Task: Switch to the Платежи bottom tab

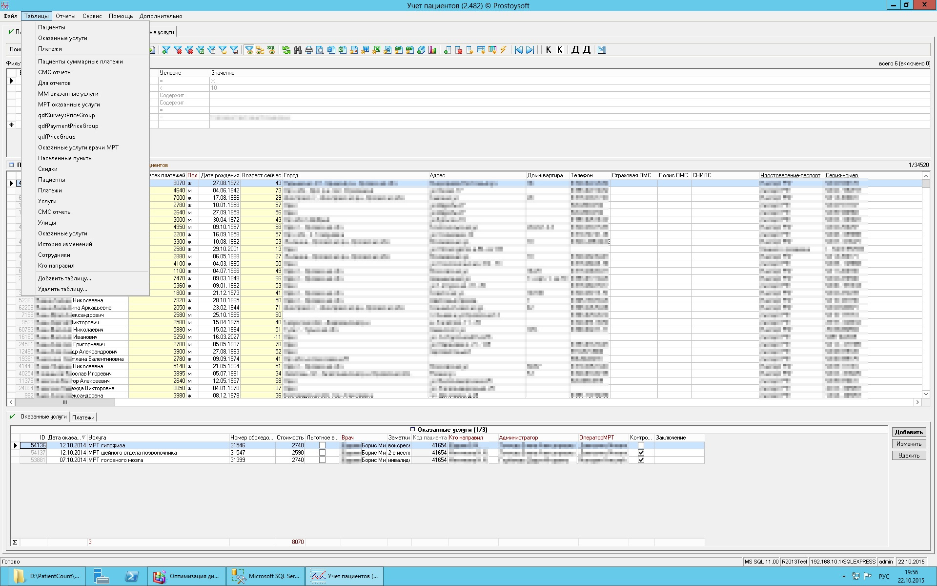Action: click(83, 418)
